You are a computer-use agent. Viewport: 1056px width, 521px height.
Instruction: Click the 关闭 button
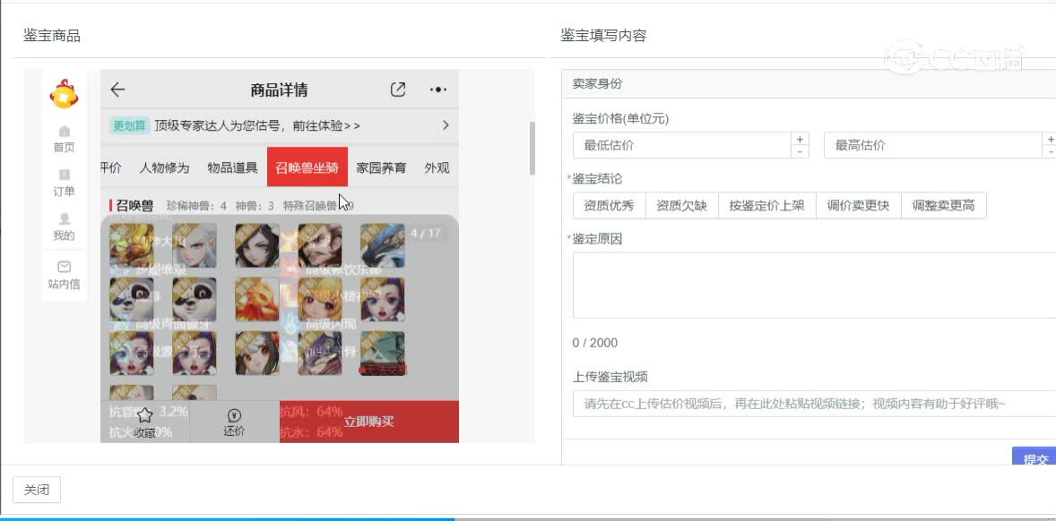coord(37,490)
